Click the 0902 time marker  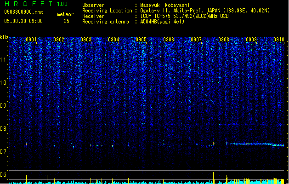click(59, 40)
